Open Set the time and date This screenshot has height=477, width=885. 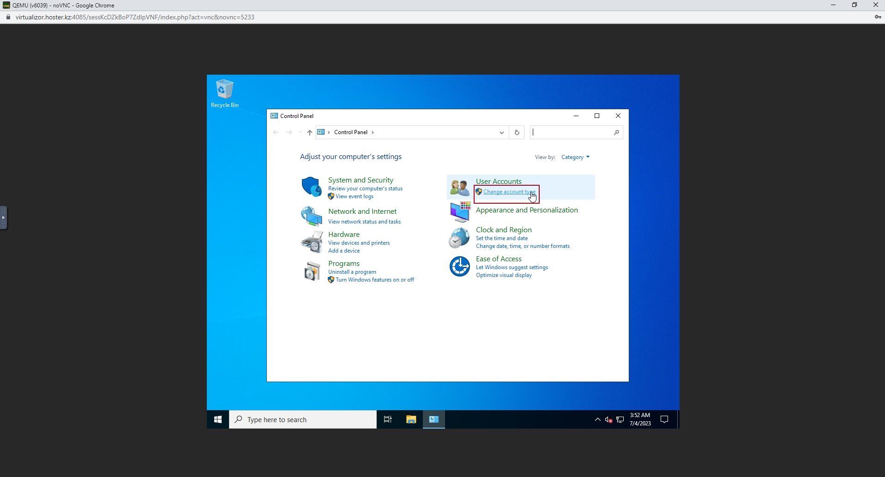tap(502, 238)
